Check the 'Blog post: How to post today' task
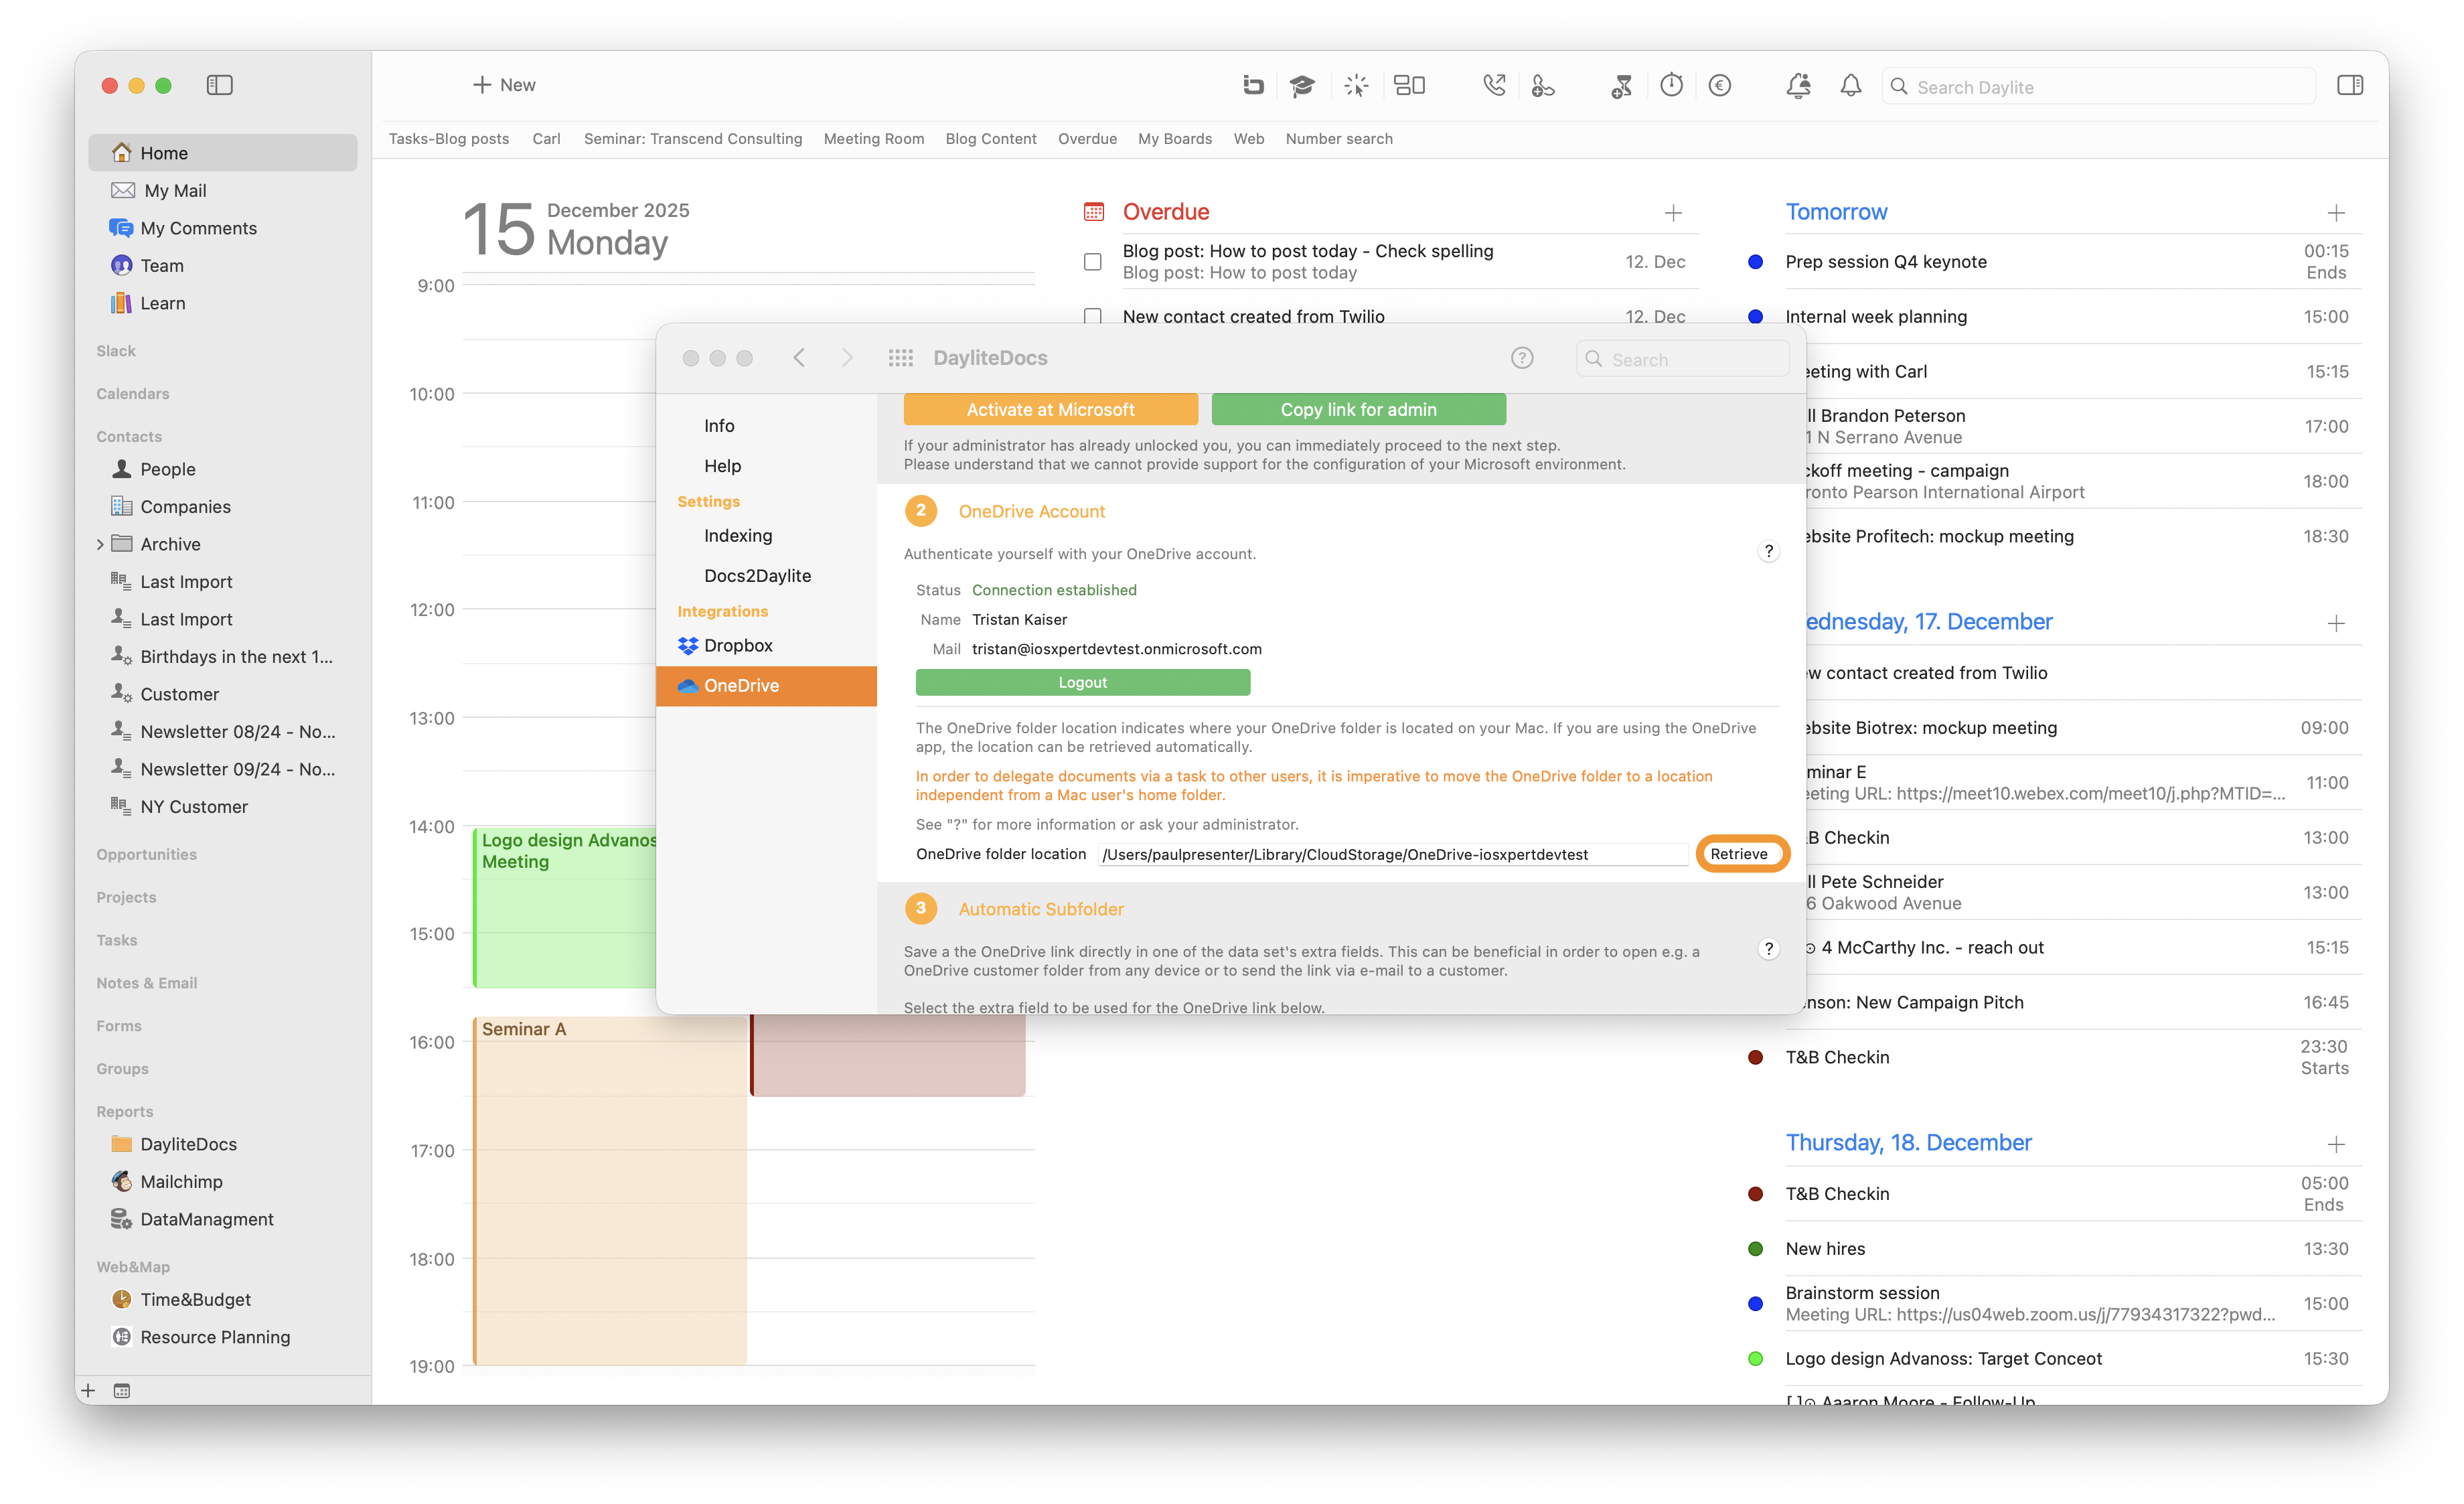 tap(1093, 261)
